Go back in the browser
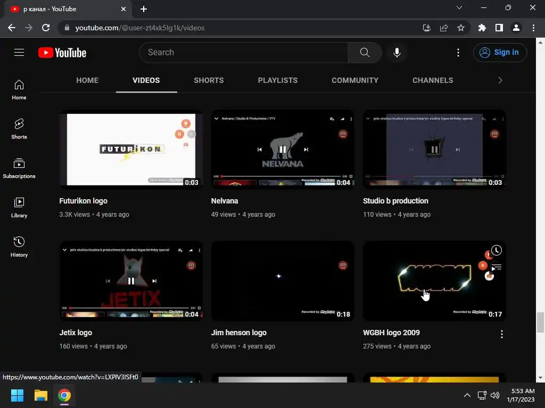This screenshot has height=408, width=545. (12, 28)
